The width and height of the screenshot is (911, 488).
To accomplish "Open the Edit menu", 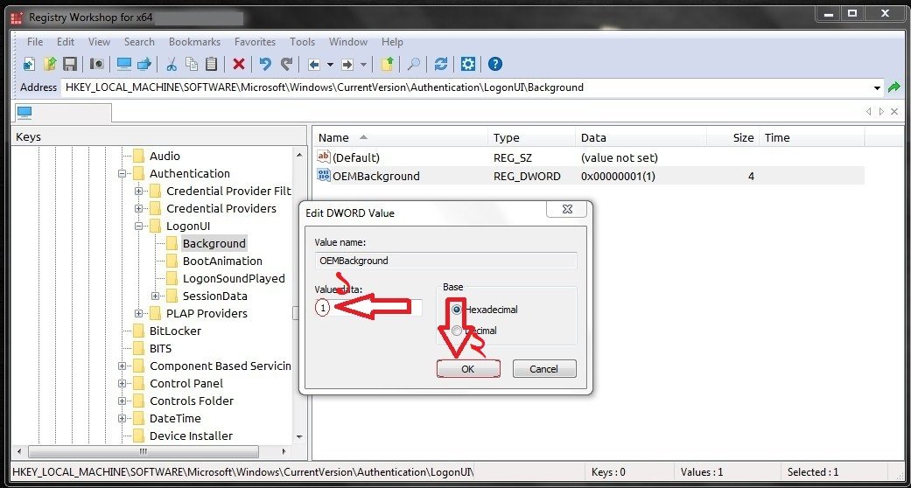I will (x=65, y=42).
